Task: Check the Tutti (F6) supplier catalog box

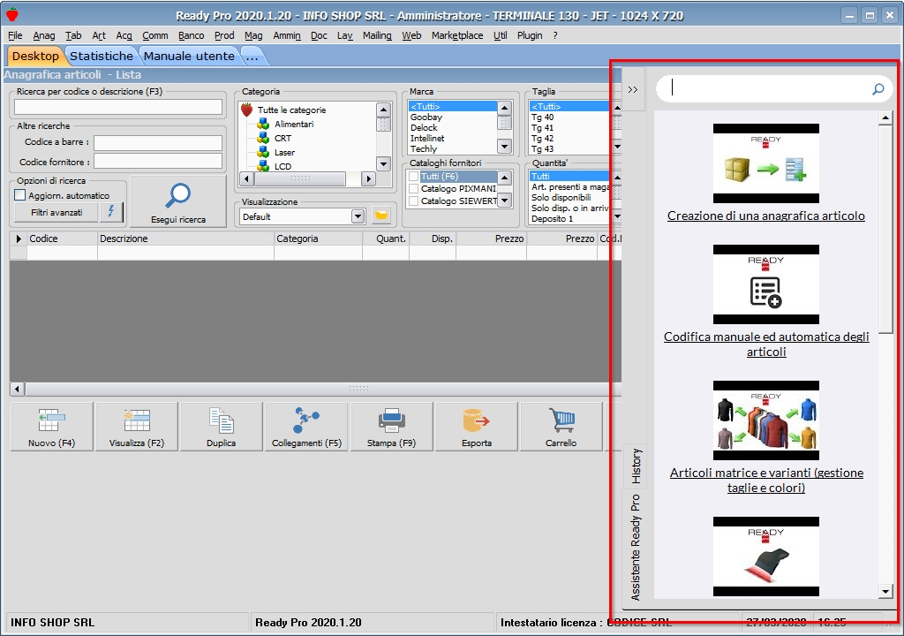Action: coord(413,176)
